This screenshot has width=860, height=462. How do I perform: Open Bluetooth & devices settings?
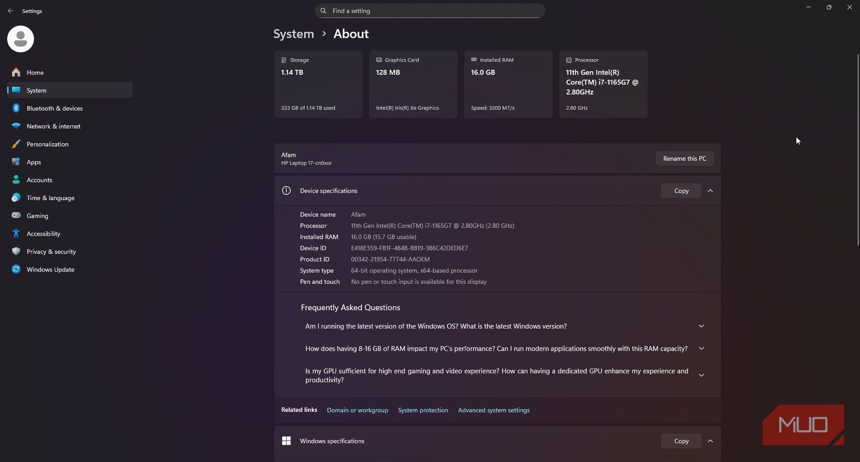coord(70,108)
